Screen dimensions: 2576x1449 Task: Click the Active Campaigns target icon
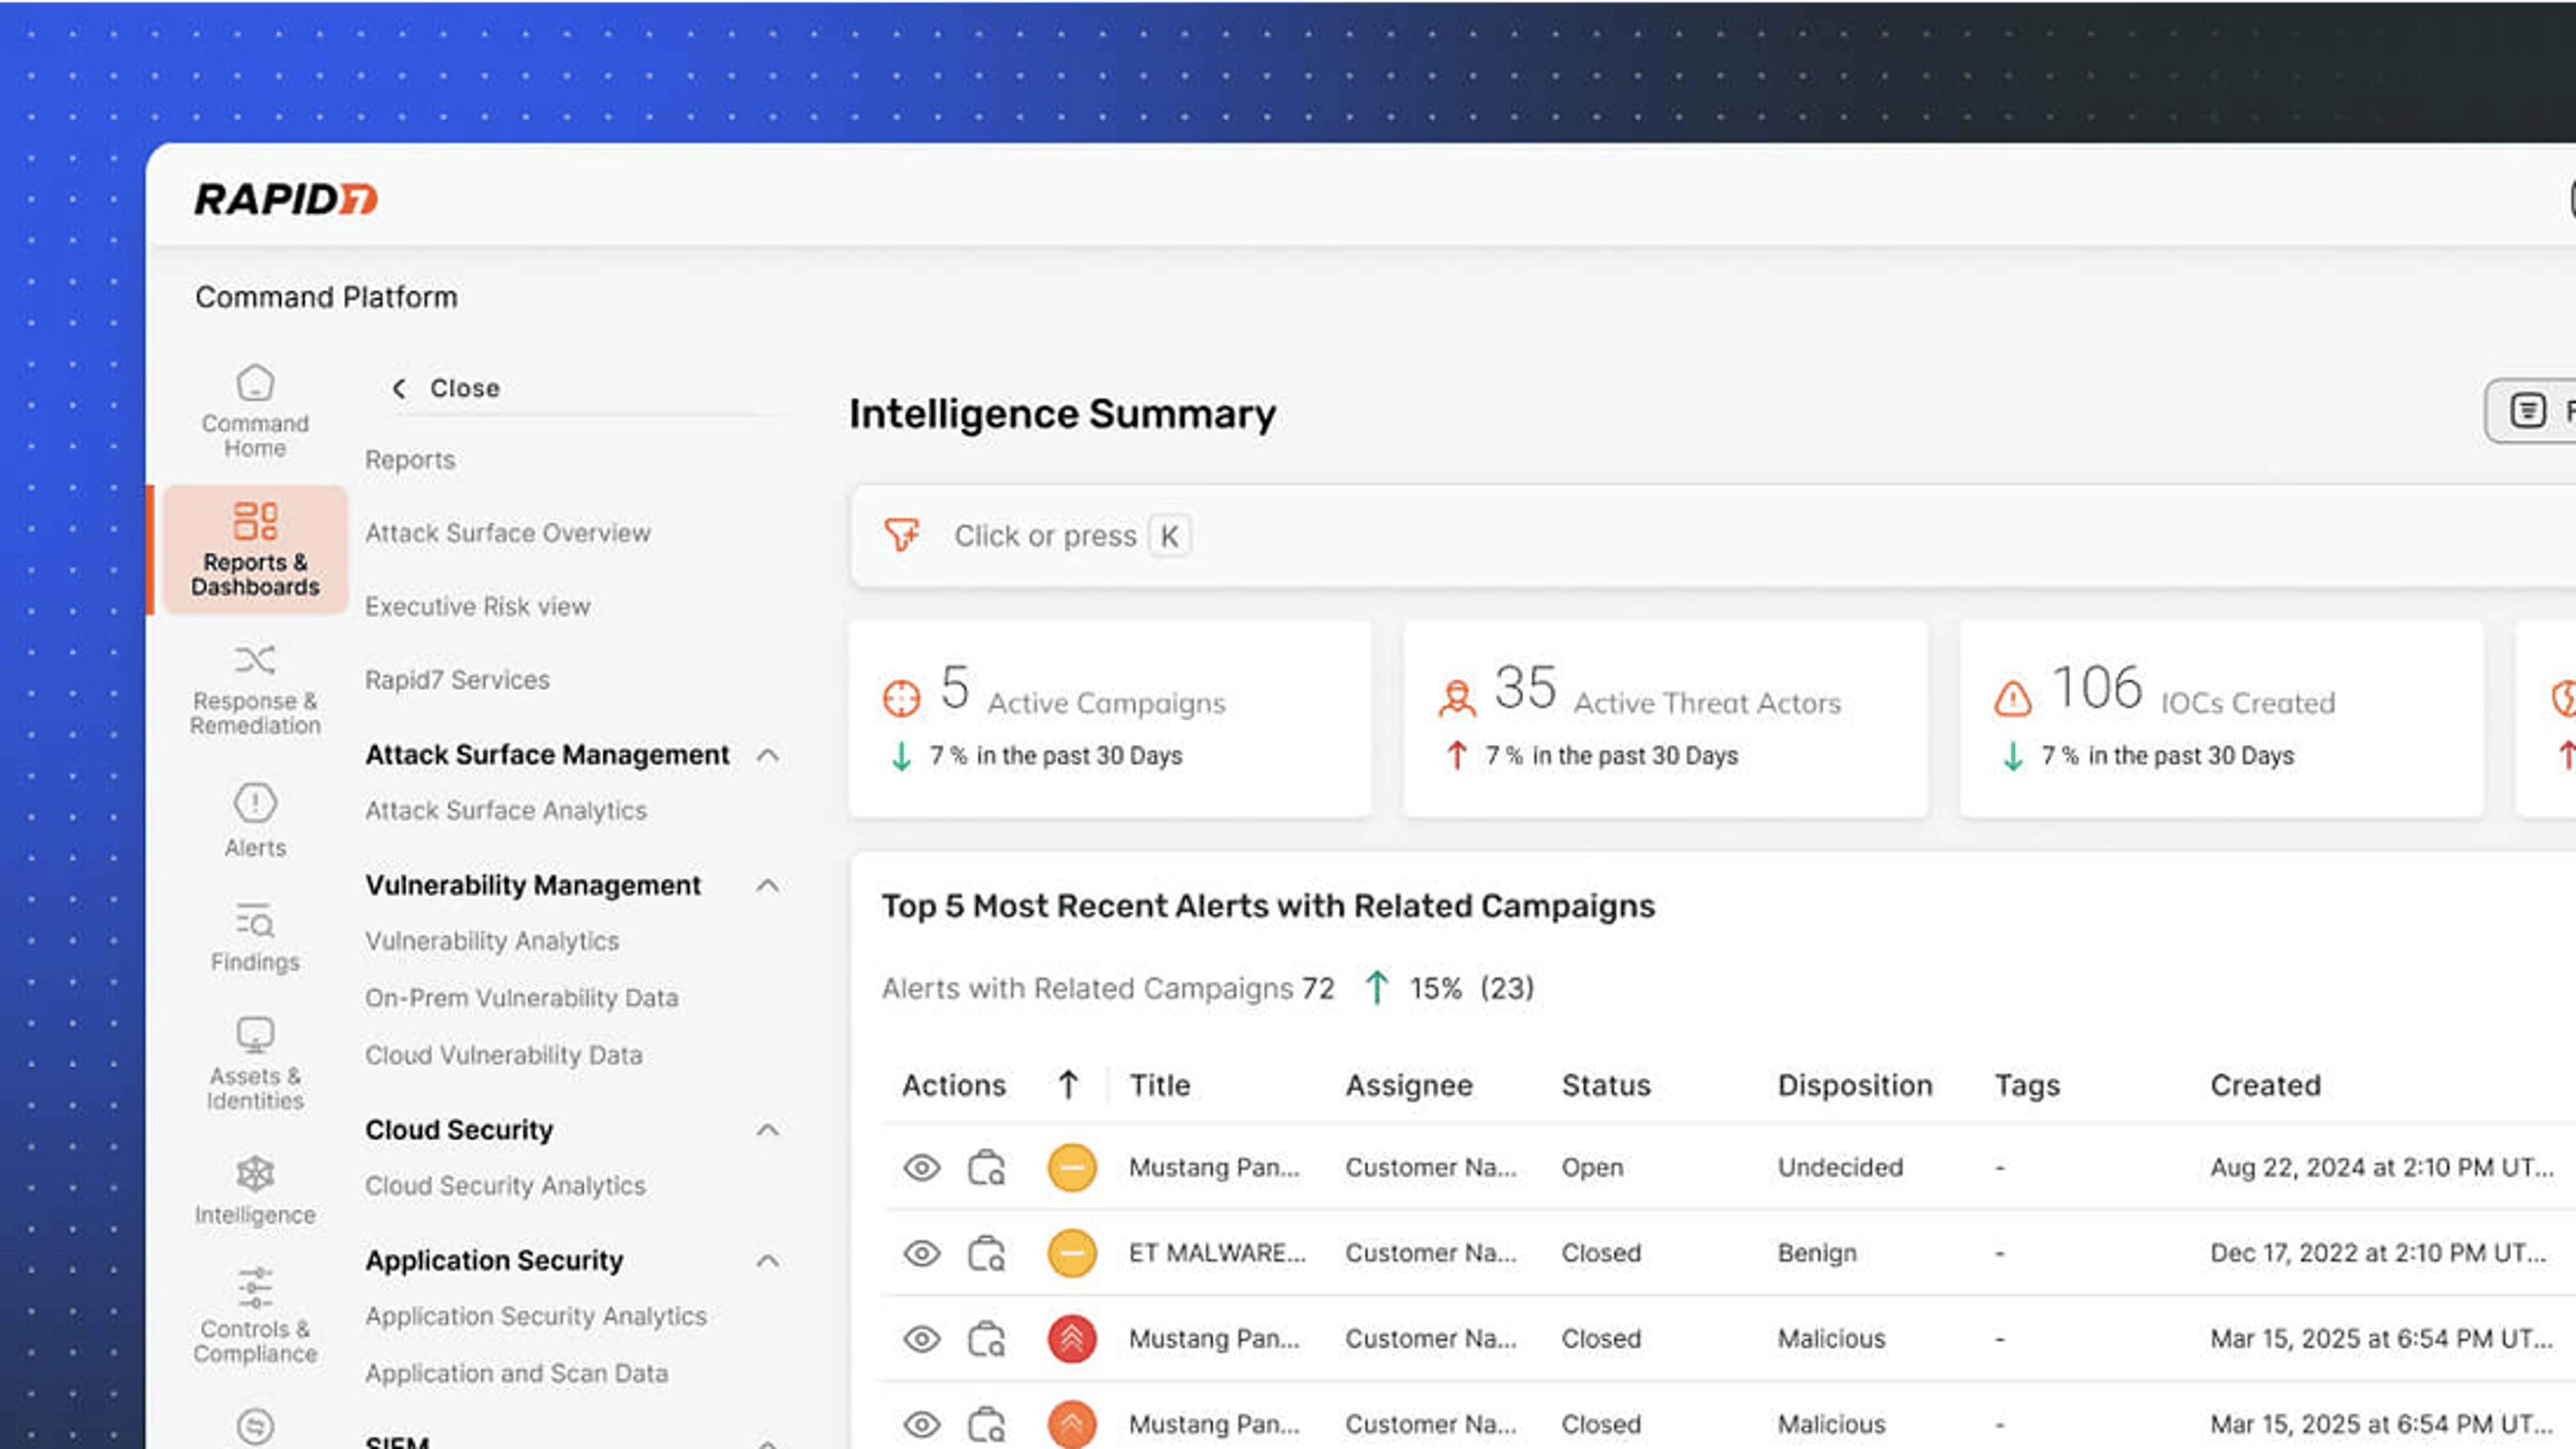901,697
